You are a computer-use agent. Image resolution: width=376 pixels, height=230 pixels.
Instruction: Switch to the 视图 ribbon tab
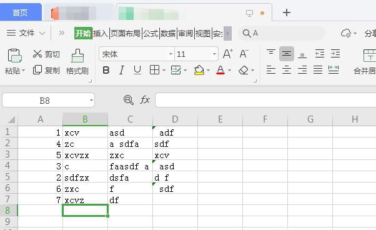203,33
